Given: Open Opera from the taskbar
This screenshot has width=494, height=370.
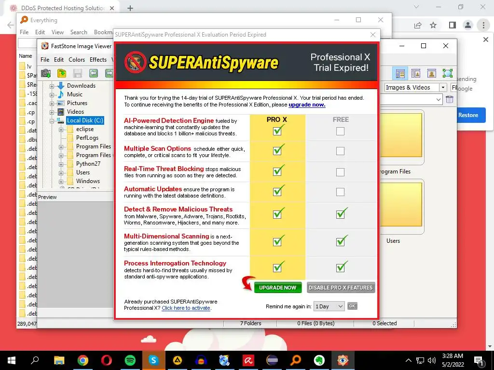Looking at the screenshot, I should click(x=107, y=360).
